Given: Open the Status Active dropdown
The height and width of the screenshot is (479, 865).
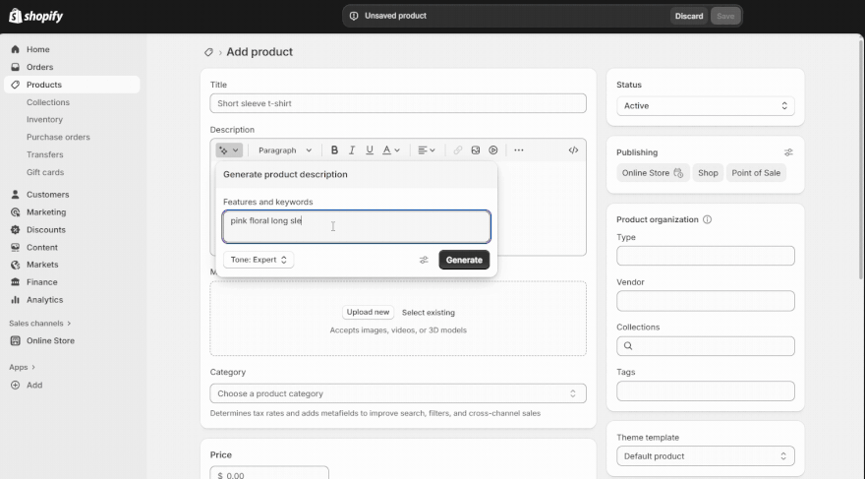Looking at the screenshot, I should coord(705,106).
